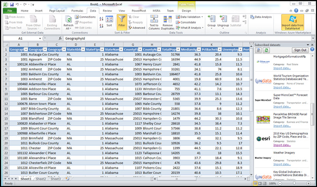Click the select all corner cell
Viewport: 317px width, 187px height.
[x=6, y=45]
